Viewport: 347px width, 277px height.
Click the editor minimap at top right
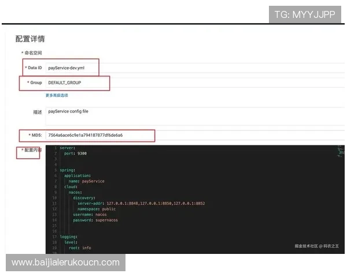click(340, 152)
